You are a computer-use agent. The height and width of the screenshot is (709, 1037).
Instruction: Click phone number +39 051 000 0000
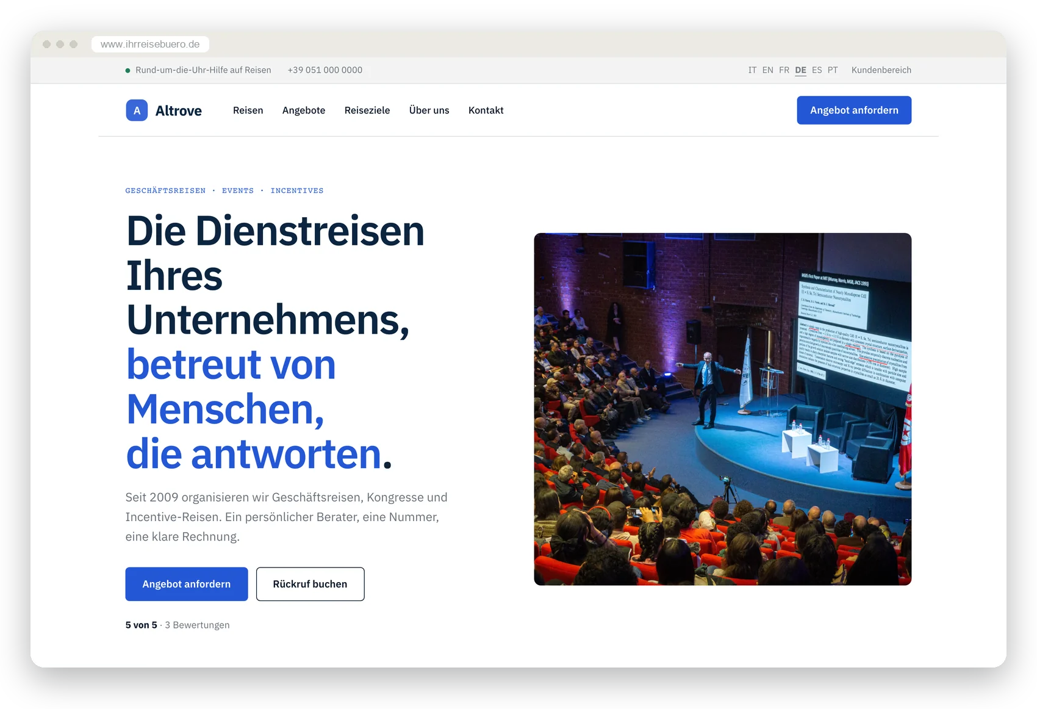(x=325, y=70)
